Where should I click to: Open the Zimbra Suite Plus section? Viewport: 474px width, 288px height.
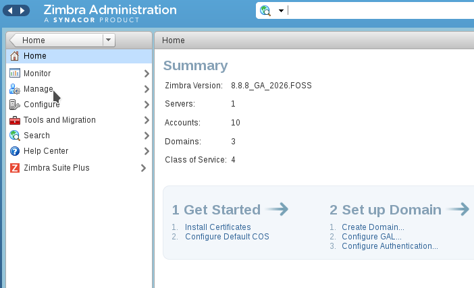pyautogui.click(x=57, y=168)
